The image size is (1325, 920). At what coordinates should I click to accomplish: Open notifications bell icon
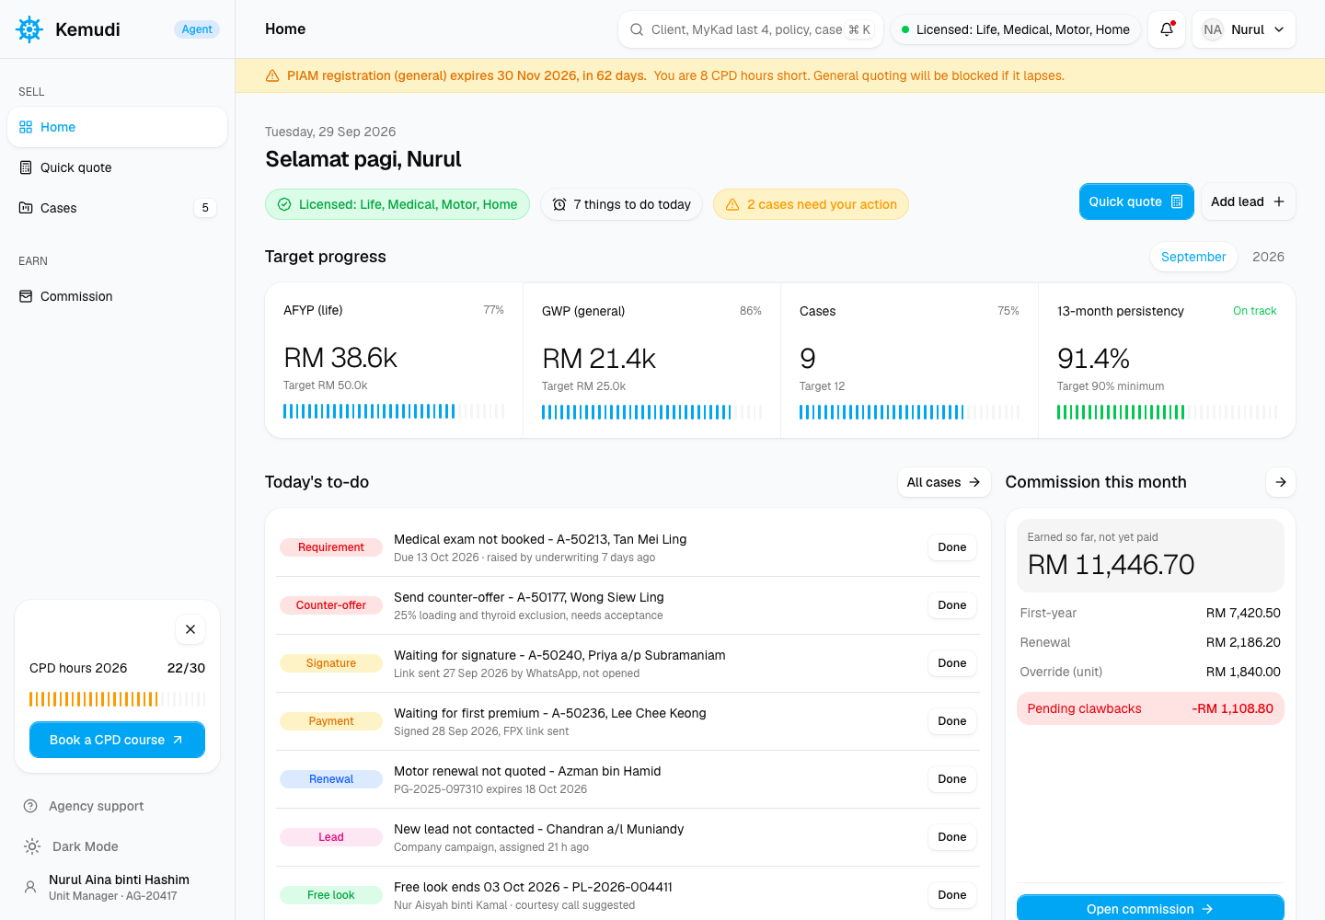point(1167,29)
